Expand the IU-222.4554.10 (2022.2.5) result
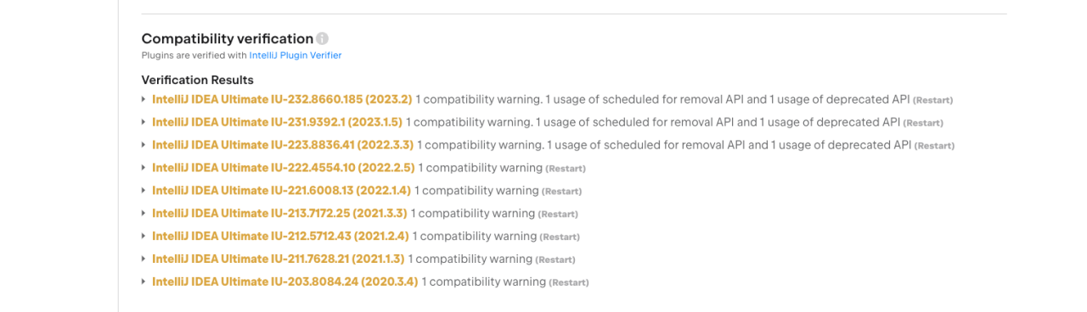The image size is (1087, 312). coord(144,168)
